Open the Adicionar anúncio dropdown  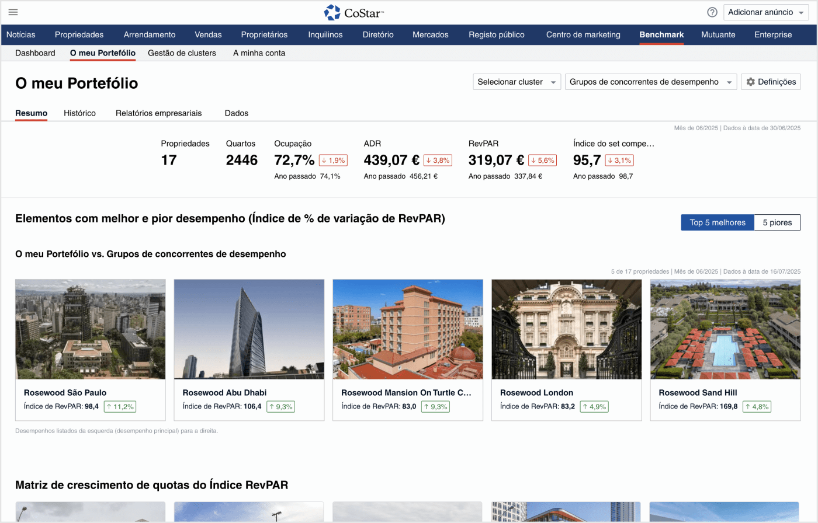pos(766,12)
